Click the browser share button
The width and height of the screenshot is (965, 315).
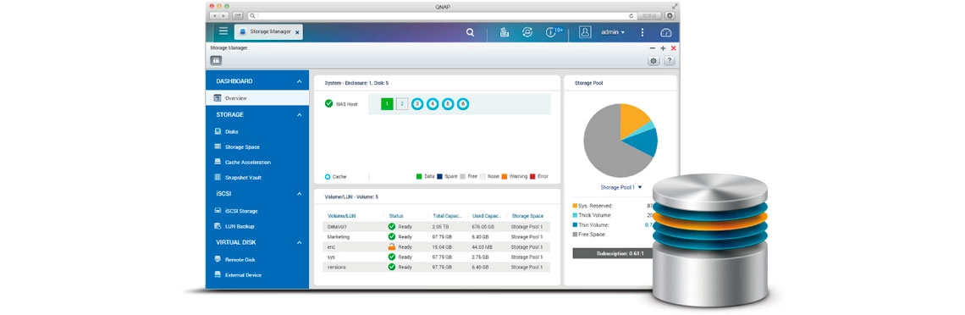pos(237,15)
